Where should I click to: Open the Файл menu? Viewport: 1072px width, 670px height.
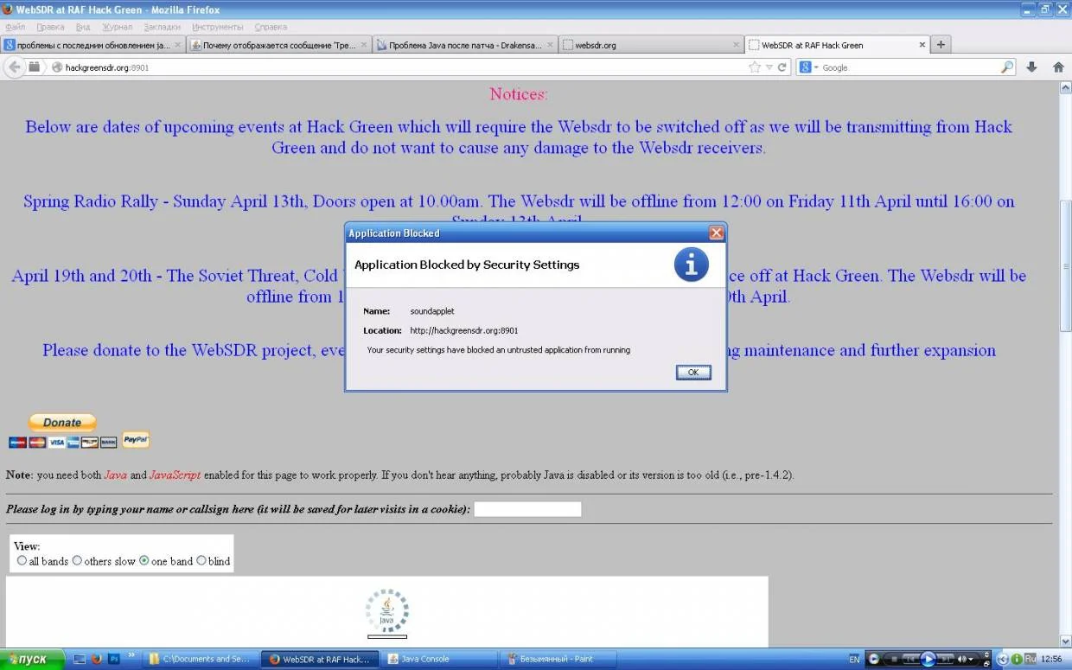point(15,27)
